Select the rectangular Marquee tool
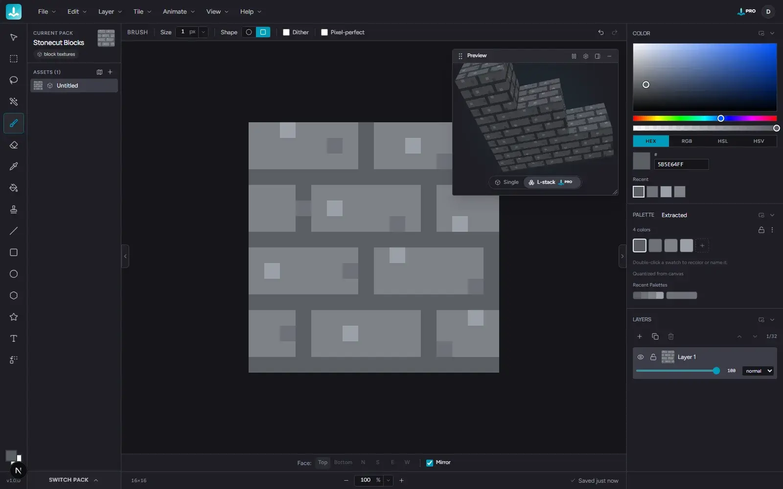This screenshot has width=783, height=489. (14, 59)
